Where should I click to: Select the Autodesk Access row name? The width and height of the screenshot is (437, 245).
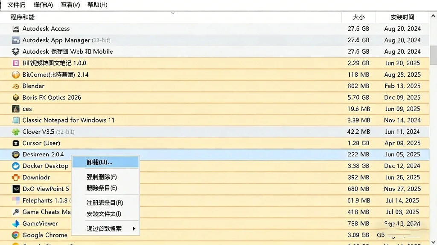[46, 29]
